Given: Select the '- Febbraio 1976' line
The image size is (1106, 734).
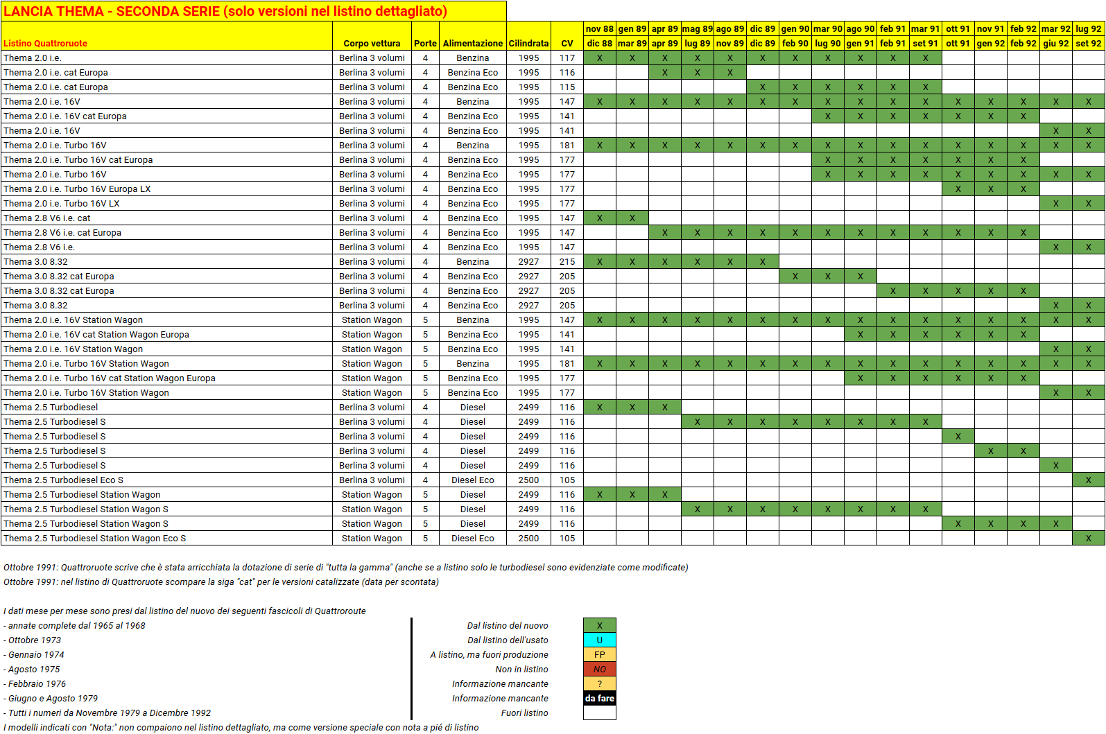Looking at the screenshot, I should click(35, 683).
